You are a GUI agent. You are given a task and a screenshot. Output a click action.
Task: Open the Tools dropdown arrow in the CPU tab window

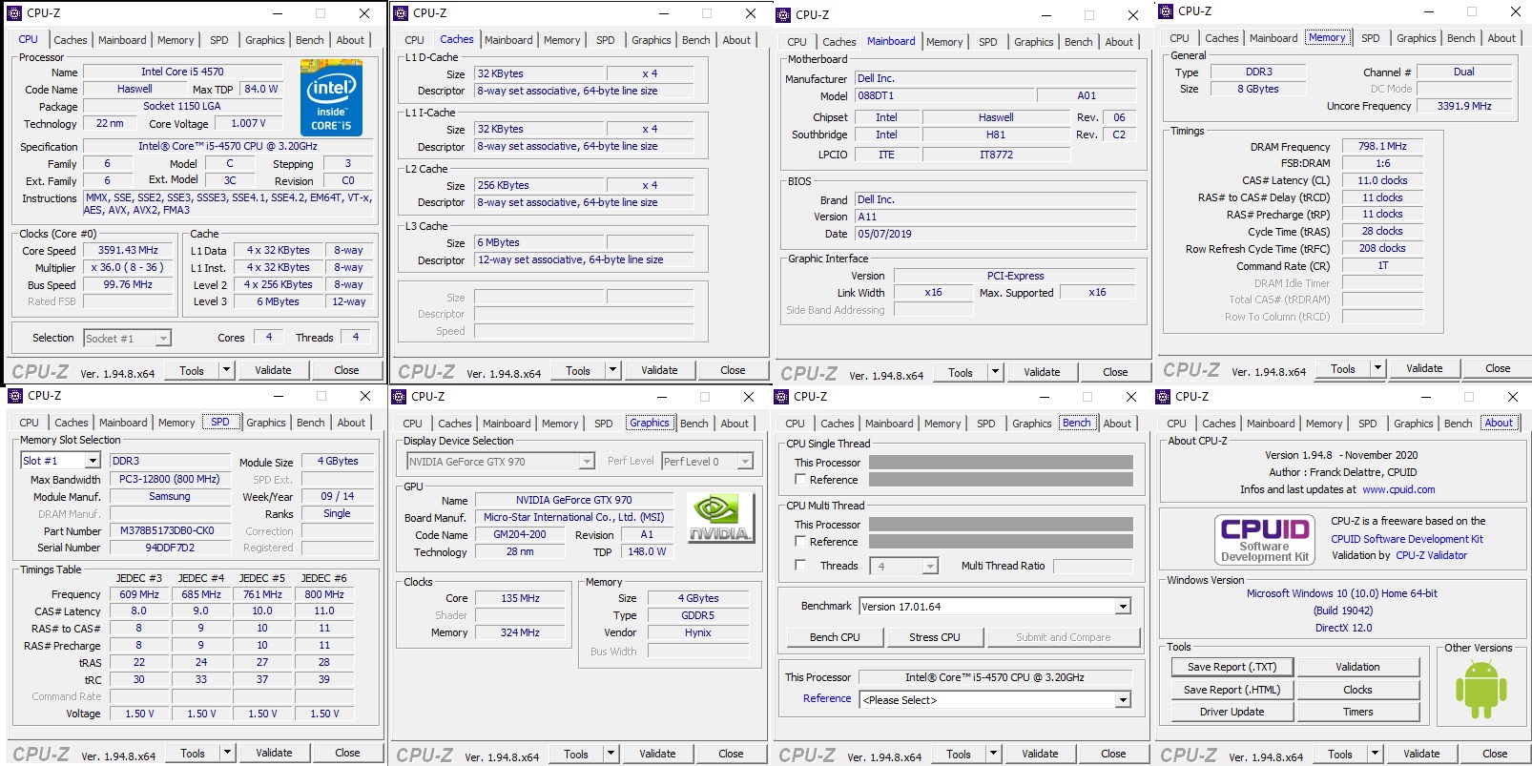[x=226, y=370]
